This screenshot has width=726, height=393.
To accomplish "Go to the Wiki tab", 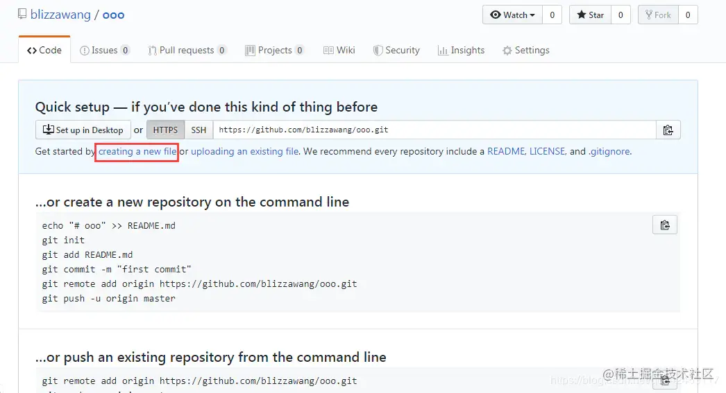I will coord(339,50).
